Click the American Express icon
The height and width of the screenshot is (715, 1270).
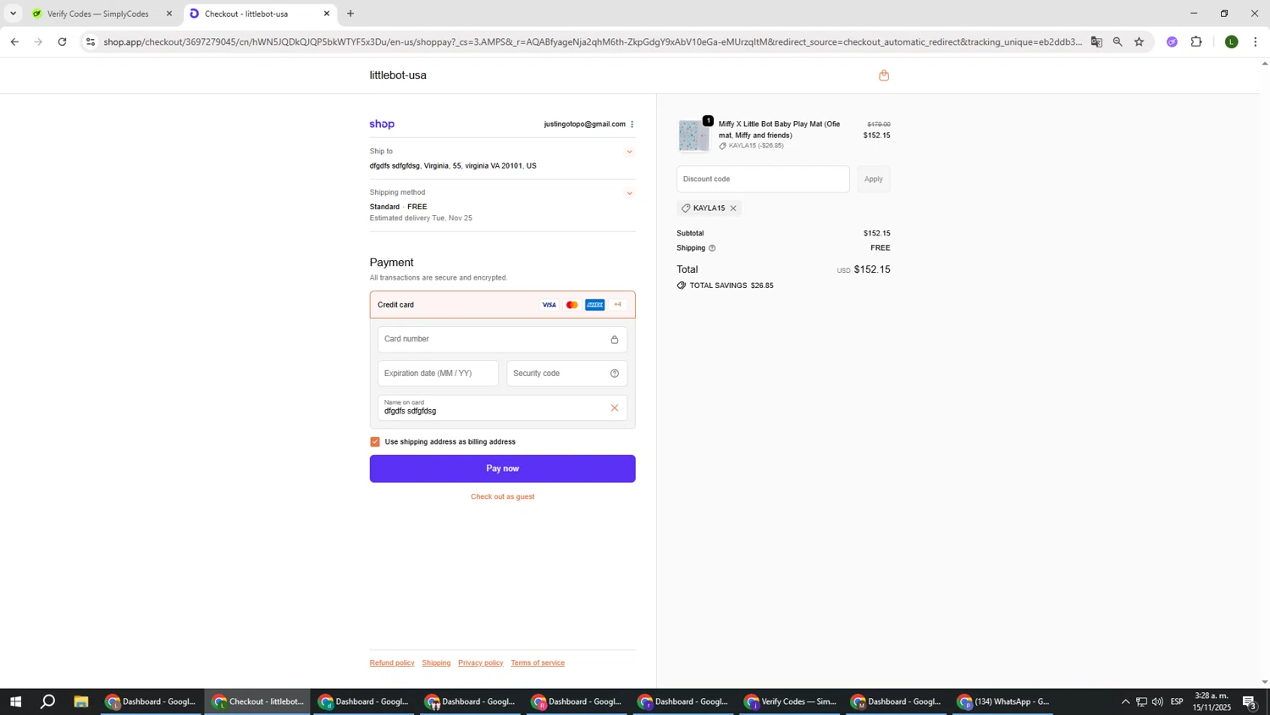pyautogui.click(x=594, y=305)
